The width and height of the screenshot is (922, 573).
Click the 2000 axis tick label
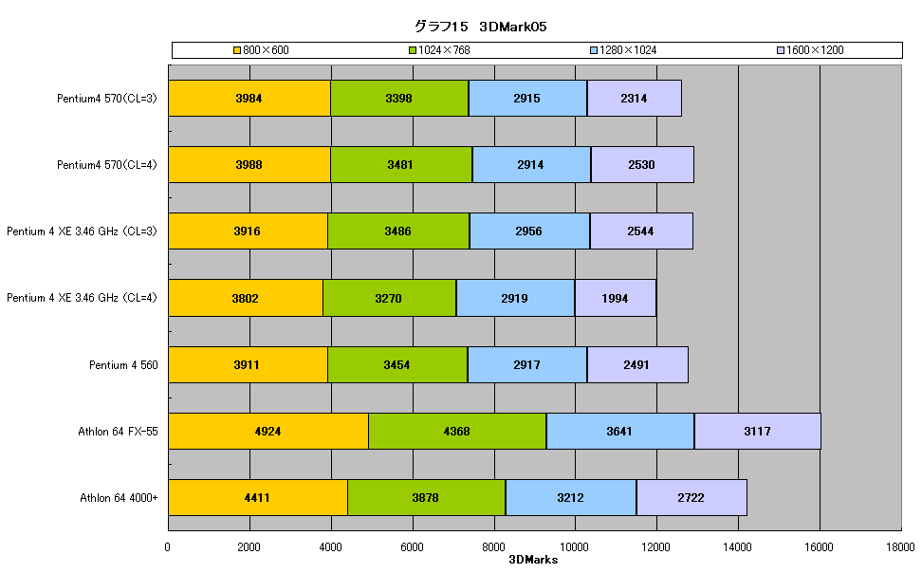(x=249, y=547)
